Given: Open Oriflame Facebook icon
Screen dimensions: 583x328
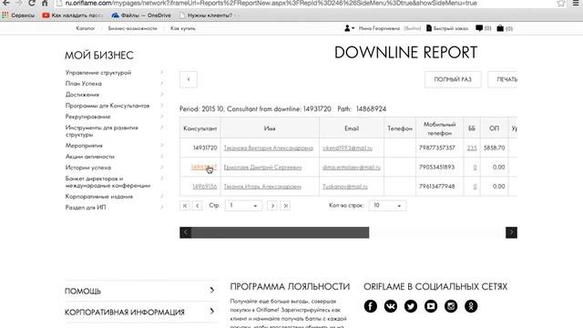Looking at the screenshot, I should [x=371, y=306].
